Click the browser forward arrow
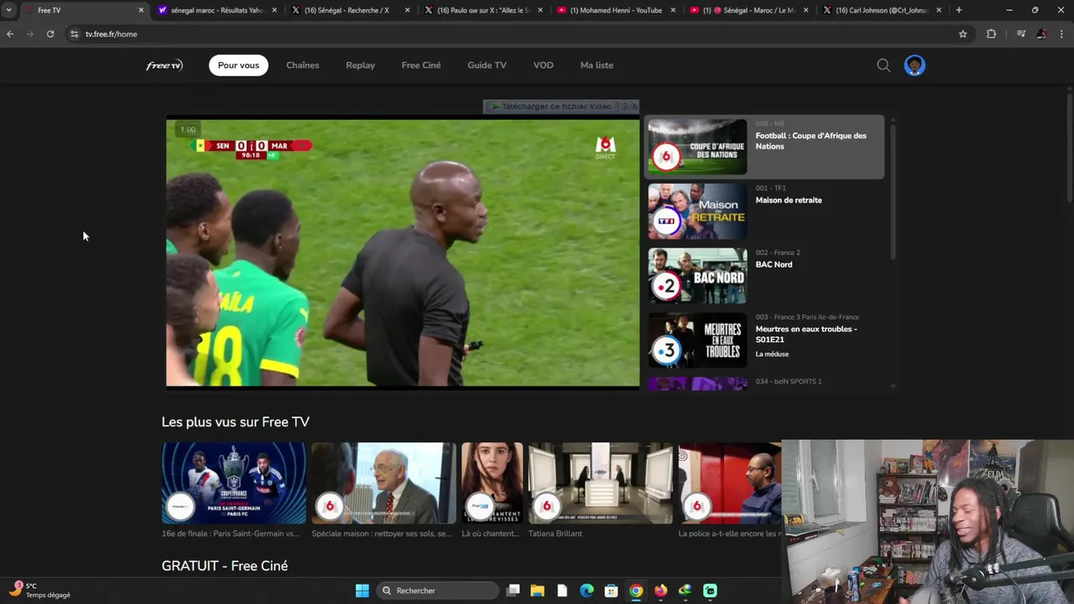This screenshot has height=604, width=1074. pyautogui.click(x=30, y=34)
